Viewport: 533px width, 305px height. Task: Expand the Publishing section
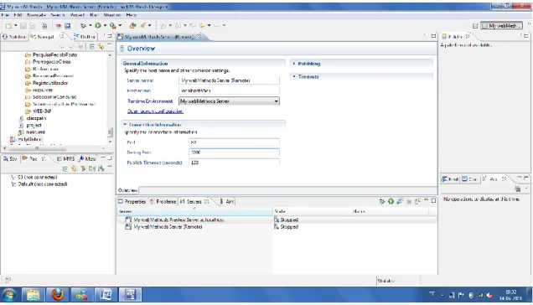point(294,64)
